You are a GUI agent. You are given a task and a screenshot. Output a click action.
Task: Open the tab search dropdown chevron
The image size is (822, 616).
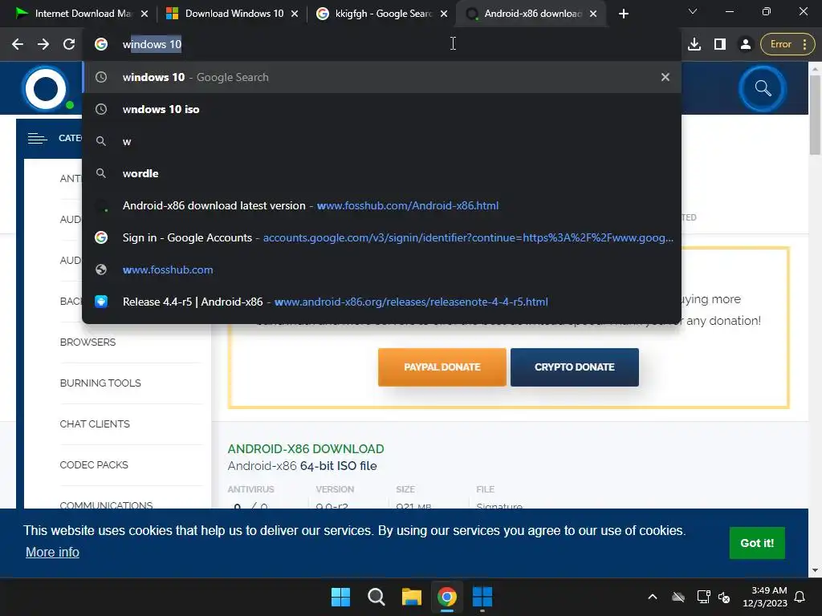coord(693,11)
